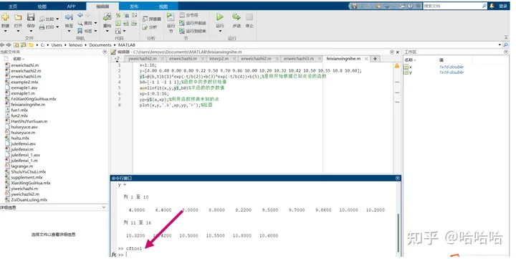516x259 pixels.
Task: Open the Command Window actions menu
Action: 398,178
